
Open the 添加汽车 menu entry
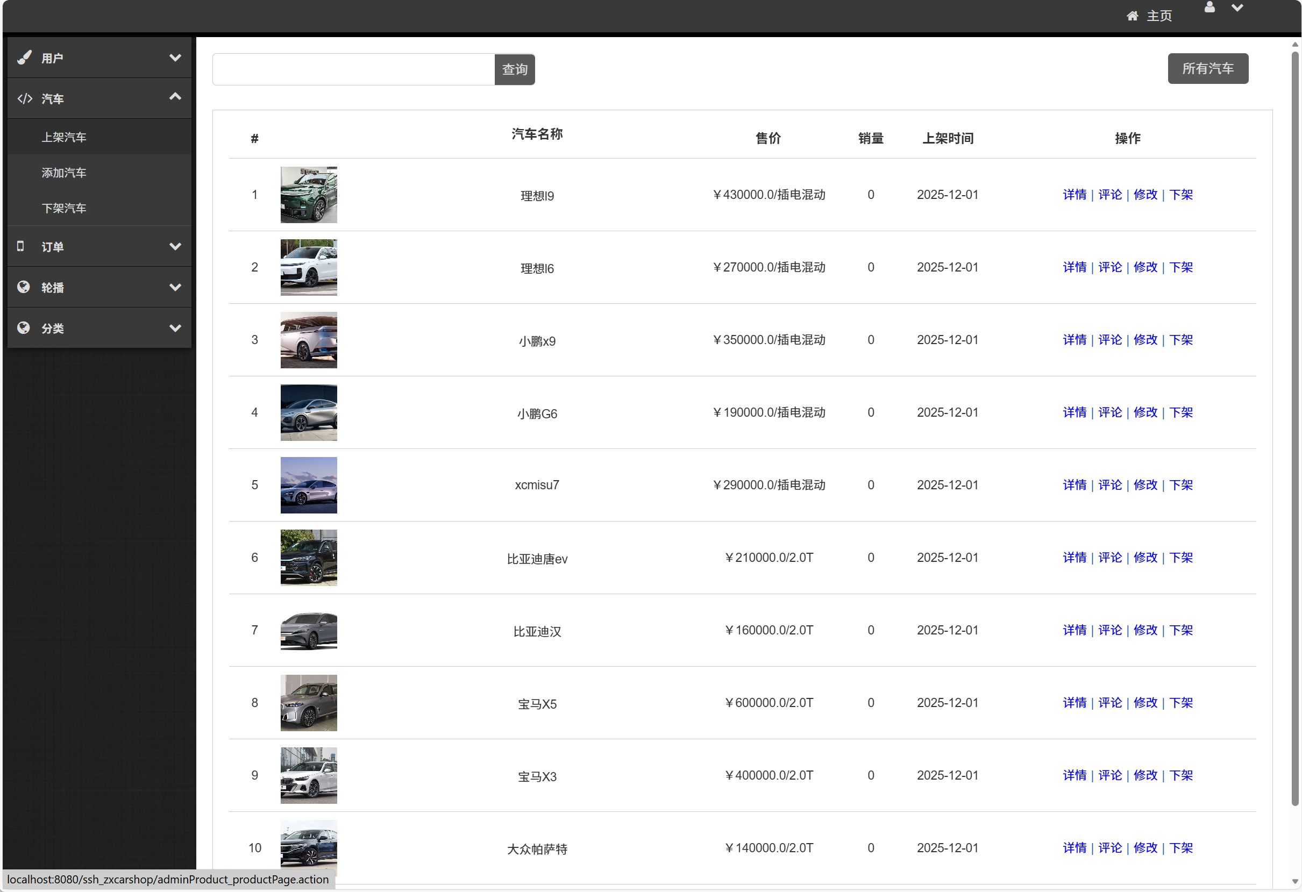click(64, 173)
